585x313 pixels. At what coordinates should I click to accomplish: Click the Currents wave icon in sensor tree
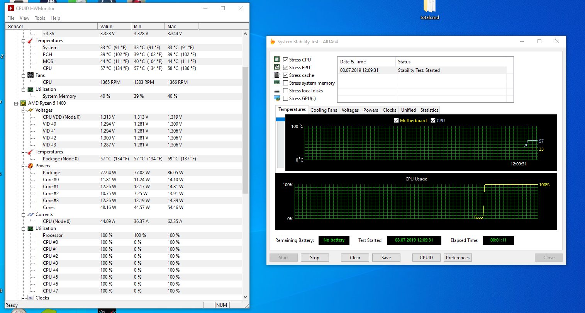31,214
